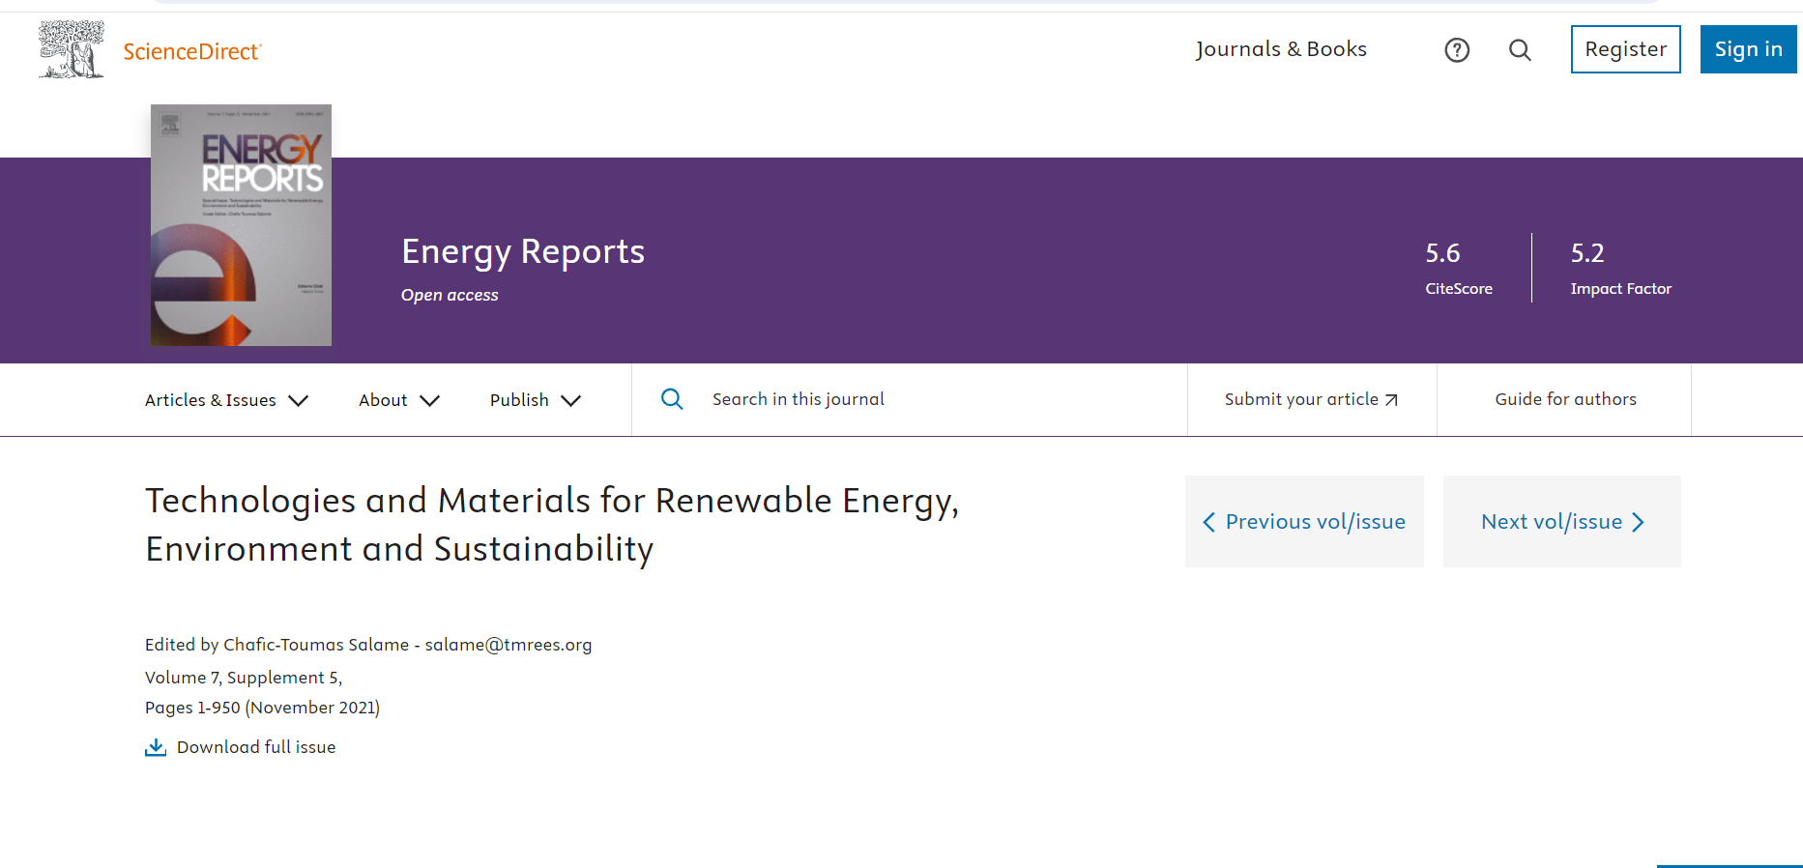Expand the About menu
The image size is (1803, 868).
pyautogui.click(x=399, y=400)
